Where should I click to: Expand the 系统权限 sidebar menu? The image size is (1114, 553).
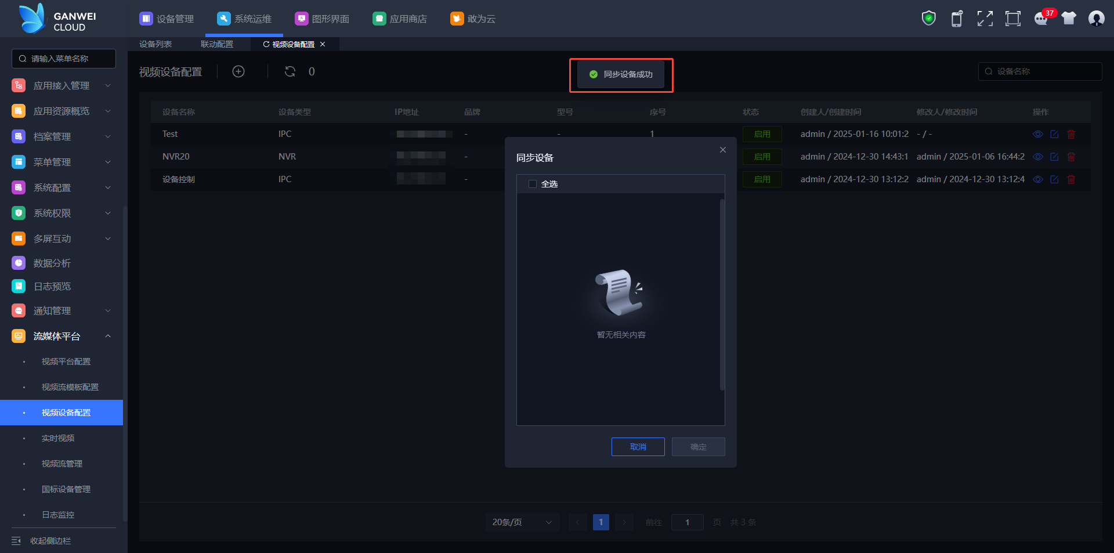coord(62,213)
